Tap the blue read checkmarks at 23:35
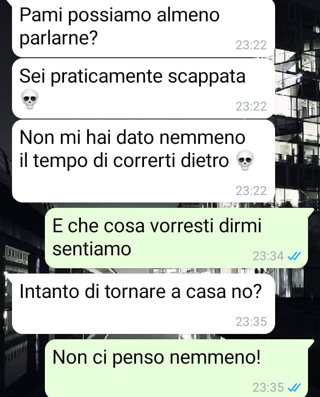The image size is (320, 397). (x=294, y=387)
